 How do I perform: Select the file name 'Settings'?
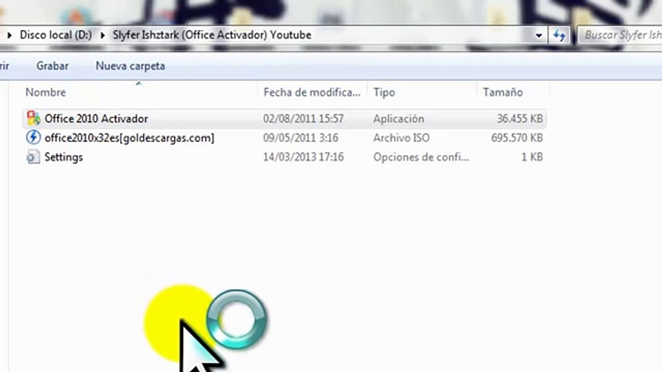tap(64, 157)
